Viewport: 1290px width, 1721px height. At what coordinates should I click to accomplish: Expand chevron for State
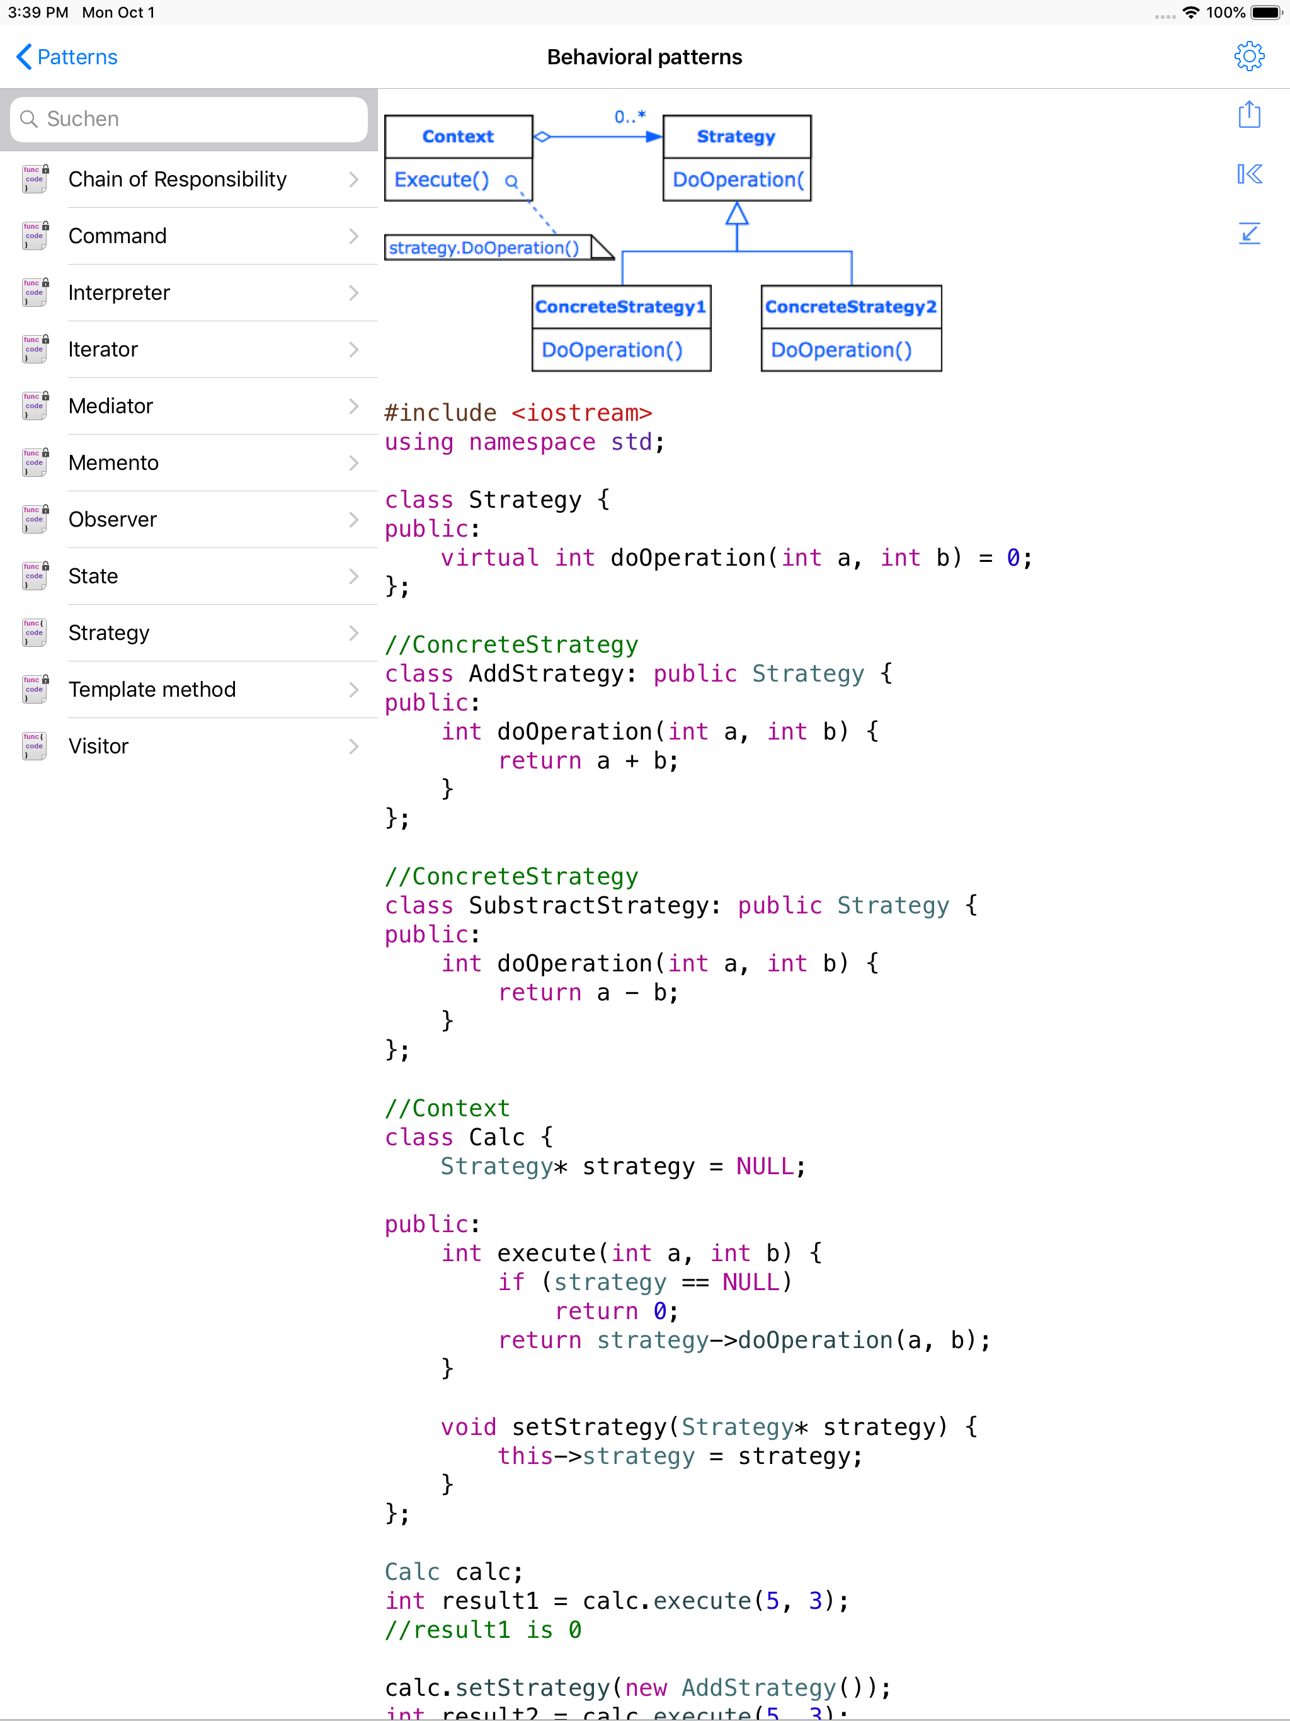[x=354, y=576]
